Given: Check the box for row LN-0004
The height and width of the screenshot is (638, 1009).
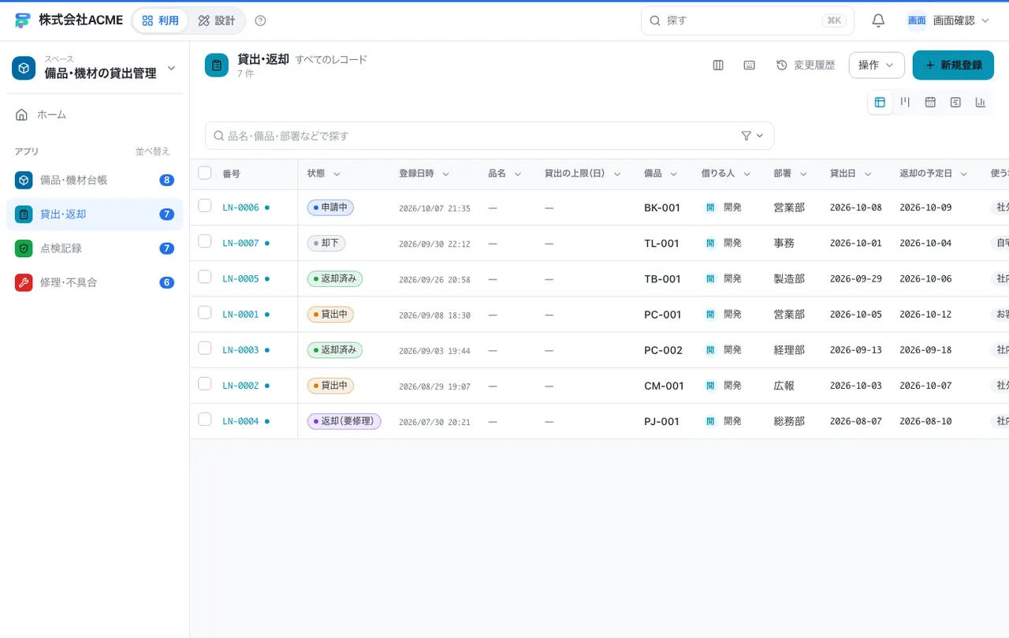Looking at the screenshot, I should coord(205,420).
